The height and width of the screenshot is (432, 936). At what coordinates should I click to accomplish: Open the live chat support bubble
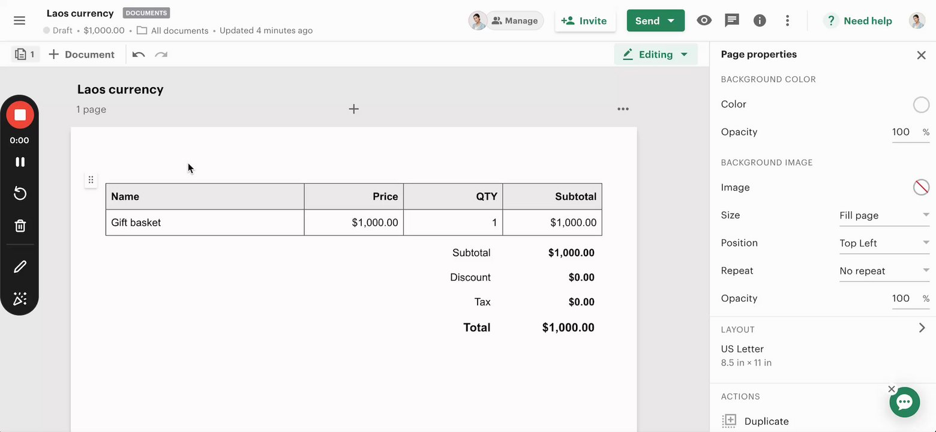coord(904,402)
